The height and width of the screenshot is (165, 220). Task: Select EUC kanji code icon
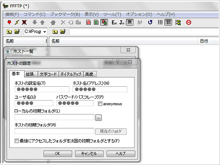click(114, 23)
